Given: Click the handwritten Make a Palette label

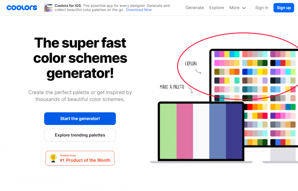Looking at the screenshot, I should pos(172,87).
